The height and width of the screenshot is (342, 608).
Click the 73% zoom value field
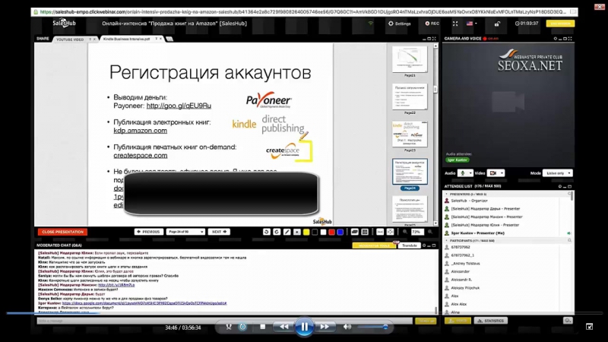point(416,232)
